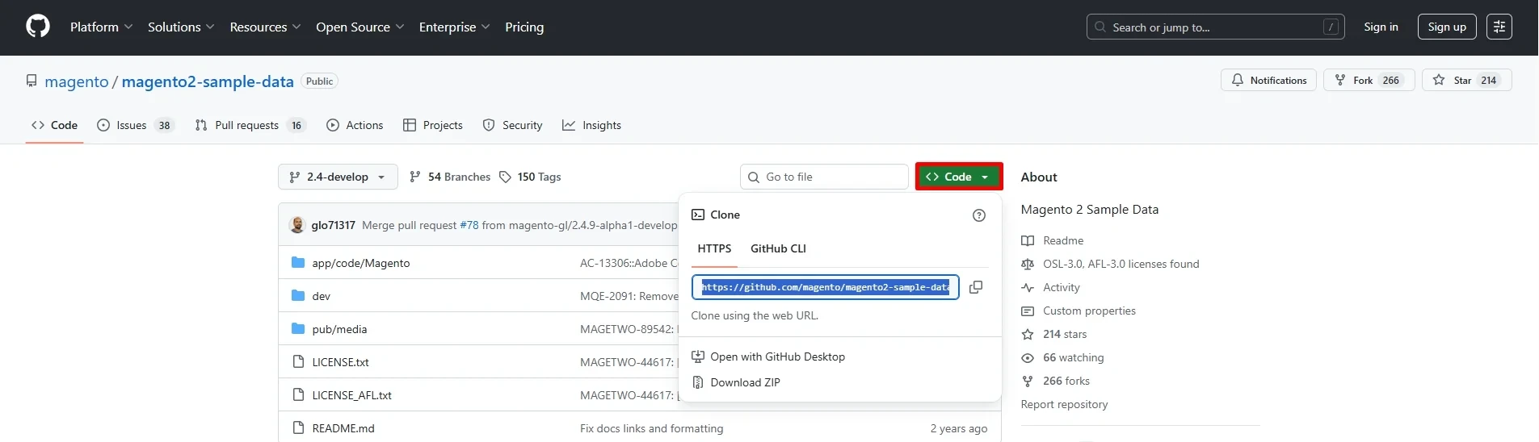Copy the clone URL to clipboard
1539x442 pixels.
coord(976,287)
